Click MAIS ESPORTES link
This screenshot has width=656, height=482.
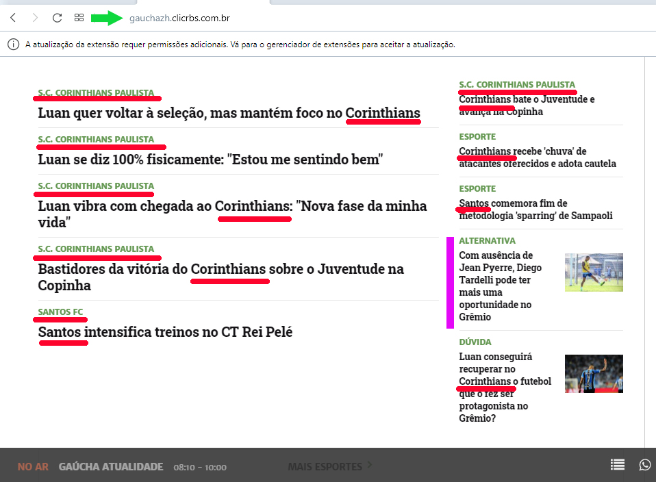click(325, 466)
